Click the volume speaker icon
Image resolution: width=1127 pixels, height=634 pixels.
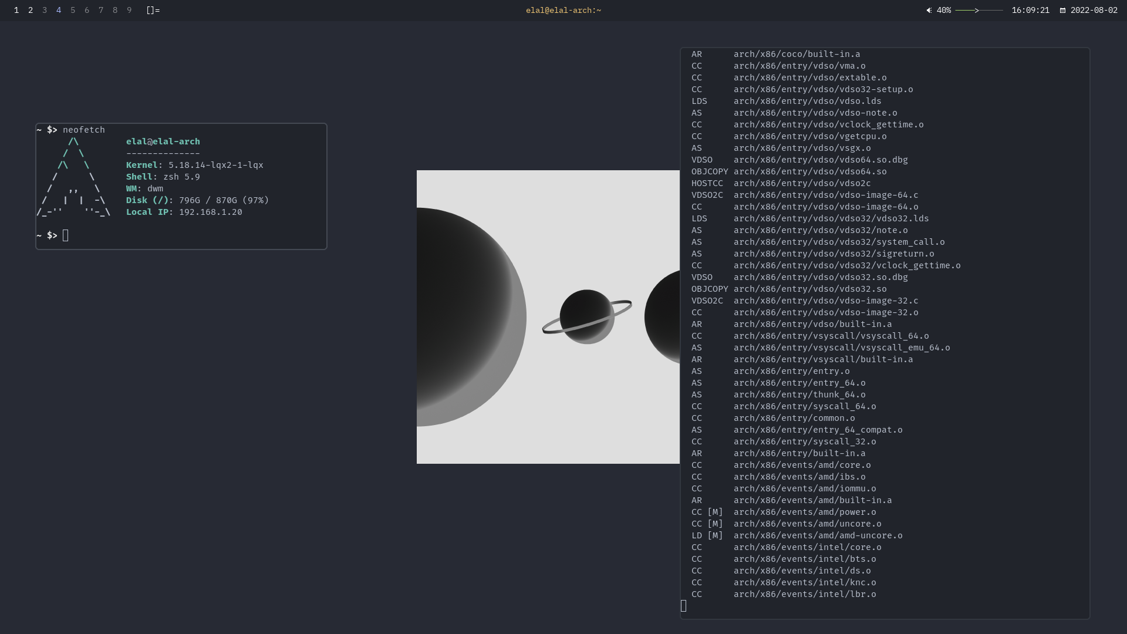[929, 11]
